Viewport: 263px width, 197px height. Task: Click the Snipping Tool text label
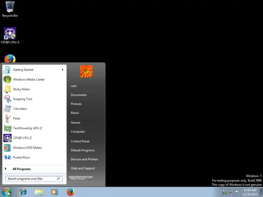[23, 99]
